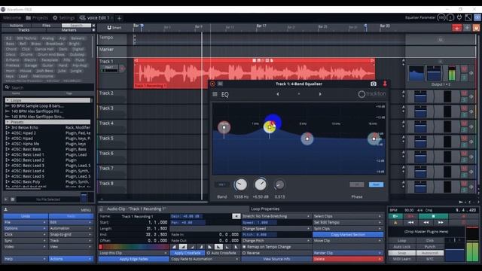Open the File menu
Image resolution: width=482 pixels, height=271 pixels.
click(26, 222)
